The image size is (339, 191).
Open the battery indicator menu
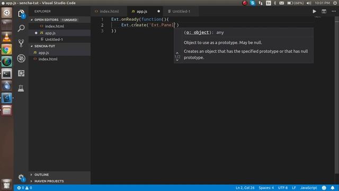295,3
